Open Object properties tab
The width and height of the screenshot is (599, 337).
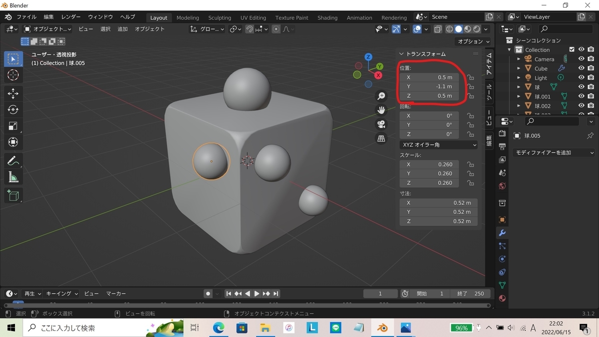coord(502,220)
